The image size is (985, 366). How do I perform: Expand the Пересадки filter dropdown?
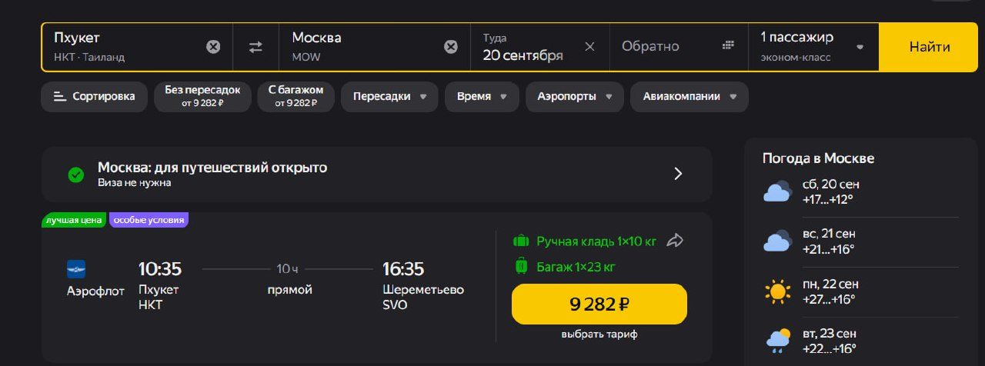tap(389, 97)
